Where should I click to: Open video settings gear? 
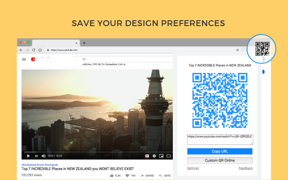click(154, 156)
